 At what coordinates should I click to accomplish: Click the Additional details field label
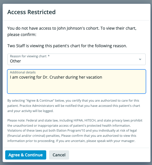tap(23, 72)
